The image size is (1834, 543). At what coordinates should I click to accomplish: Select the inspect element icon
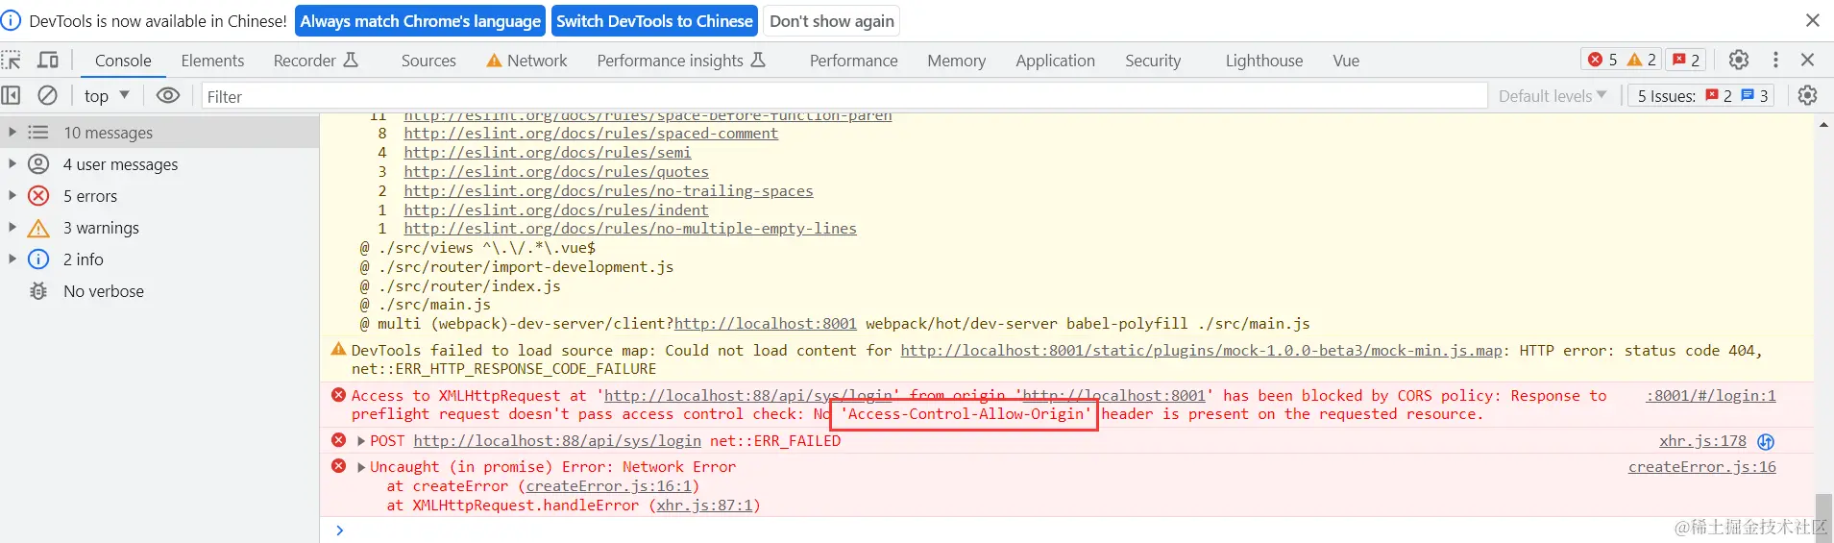12,61
